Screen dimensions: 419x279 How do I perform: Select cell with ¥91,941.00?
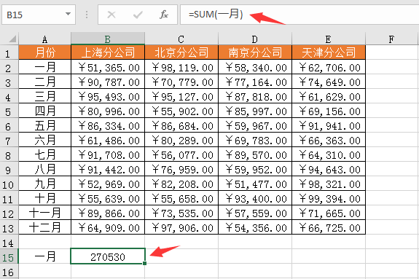coord(329,125)
